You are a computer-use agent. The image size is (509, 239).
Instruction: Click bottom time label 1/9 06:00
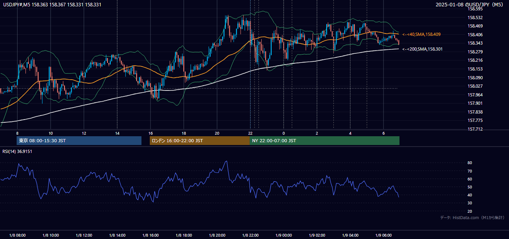coord(383,235)
